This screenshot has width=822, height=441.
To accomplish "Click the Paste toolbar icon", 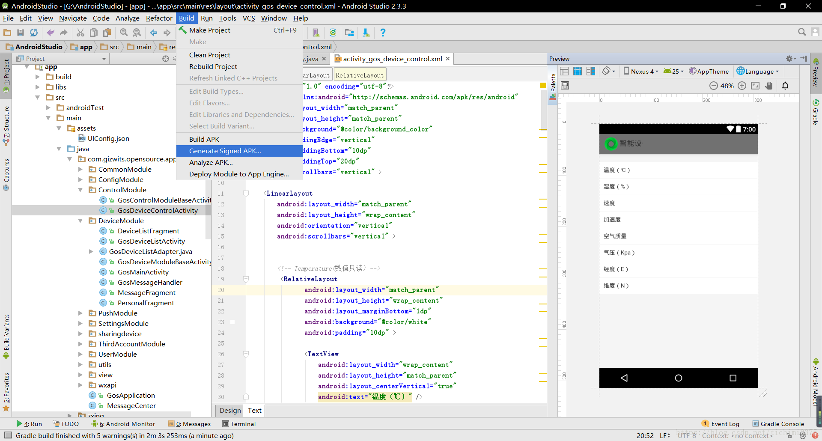I will tap(107, 33).
